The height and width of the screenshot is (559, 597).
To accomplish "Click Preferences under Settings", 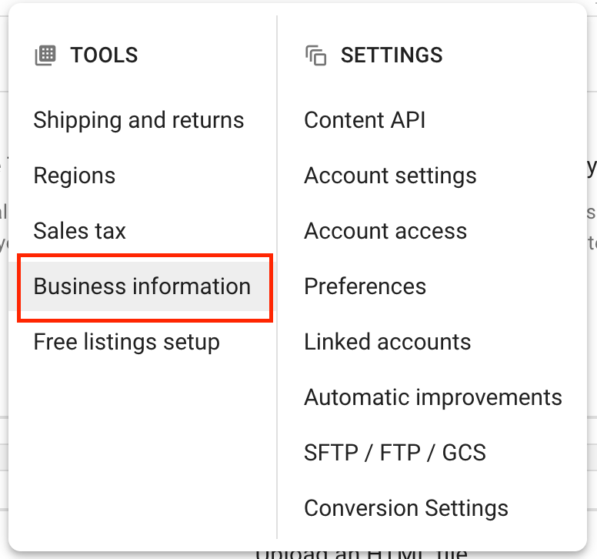I will click(x=365, y=286).
